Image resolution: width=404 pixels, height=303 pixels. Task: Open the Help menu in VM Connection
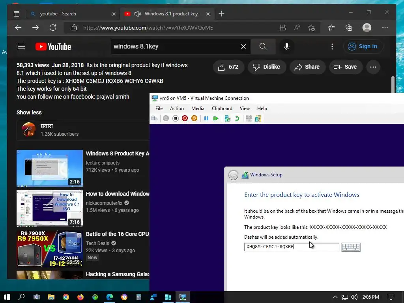pos(262,108)
